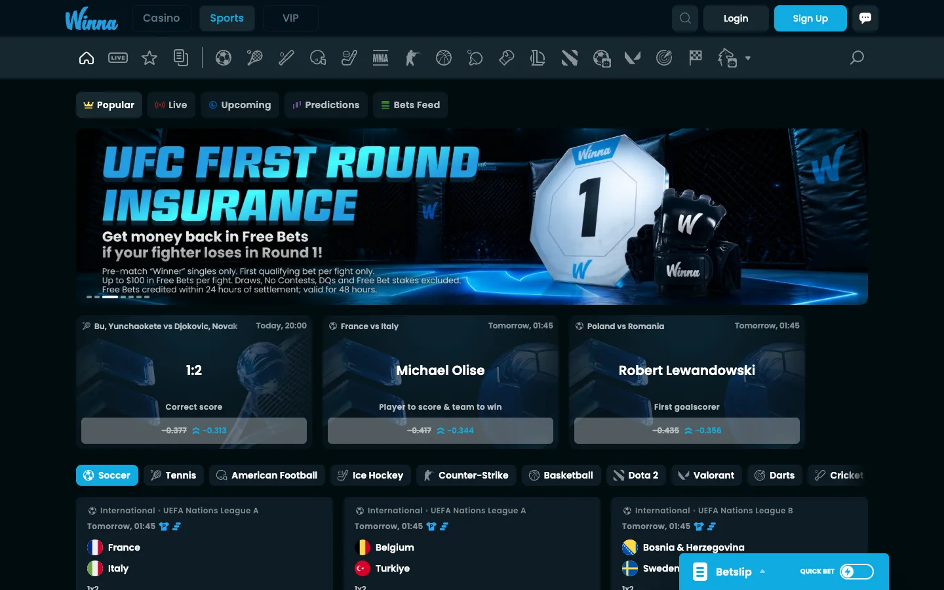Open the home icon in sports bar
The width and height of the screenshot is (944, 590).
(x=87, y=58)
